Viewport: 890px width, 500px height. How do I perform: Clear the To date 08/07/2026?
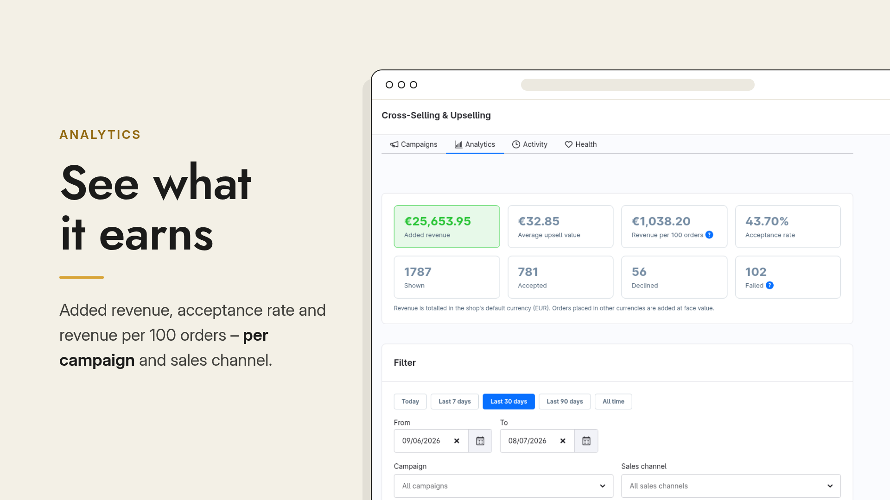pos(563,441)
